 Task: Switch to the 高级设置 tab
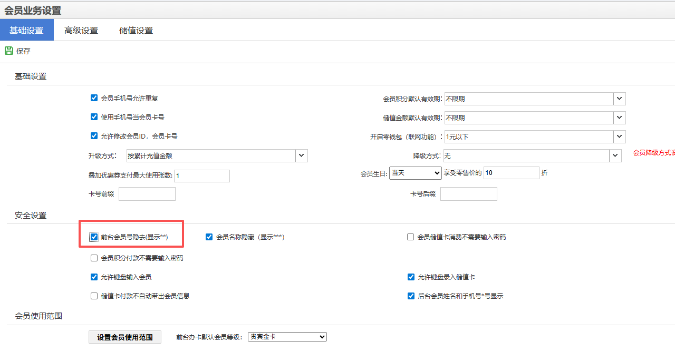[x=81, y=31]
